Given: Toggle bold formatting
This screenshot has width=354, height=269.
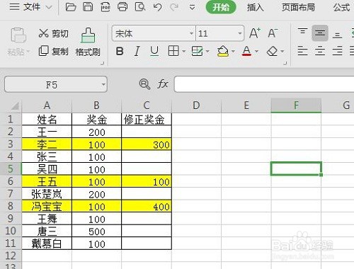Looking at the screenshot, I should pos(120,51).
